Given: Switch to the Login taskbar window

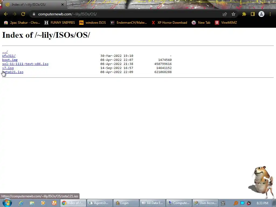Looking at the screenshot, I should 126,203.
